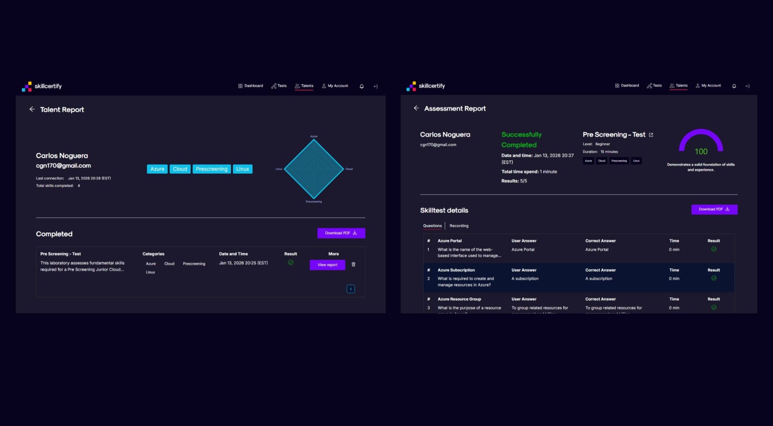Open Dashboard from Talent Report navigation

(x=250, y=86)
